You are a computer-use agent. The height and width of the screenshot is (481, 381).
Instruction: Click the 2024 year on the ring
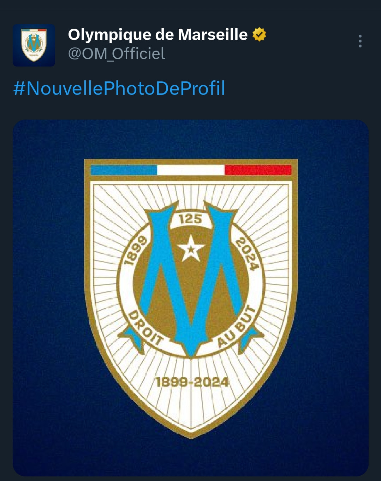click(247, 253)
